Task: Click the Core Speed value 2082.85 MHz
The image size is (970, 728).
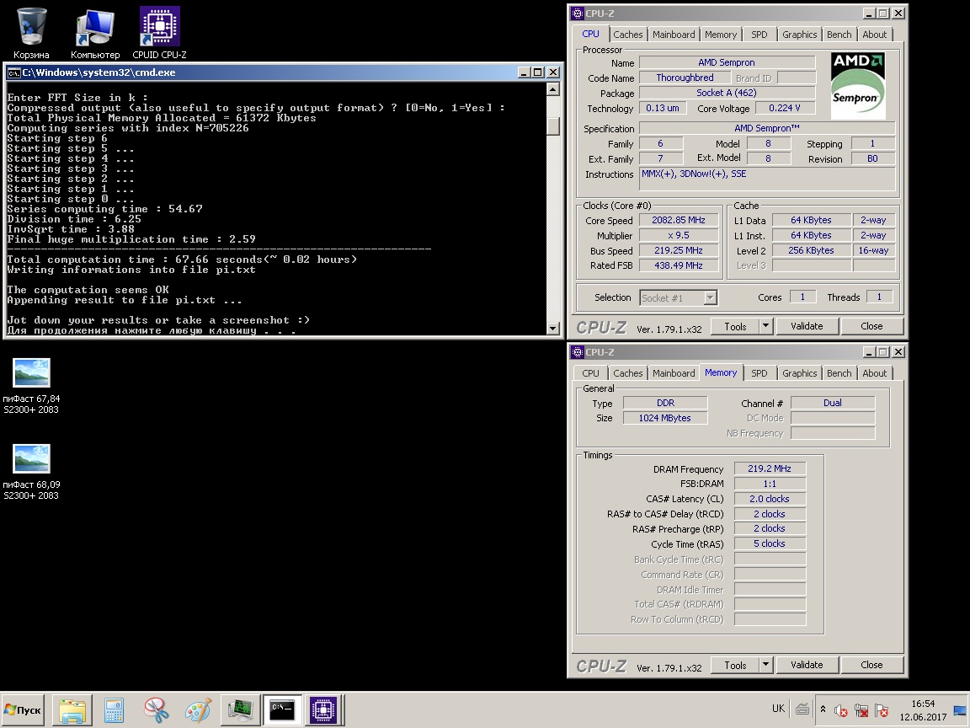Action: click(679, 221)
